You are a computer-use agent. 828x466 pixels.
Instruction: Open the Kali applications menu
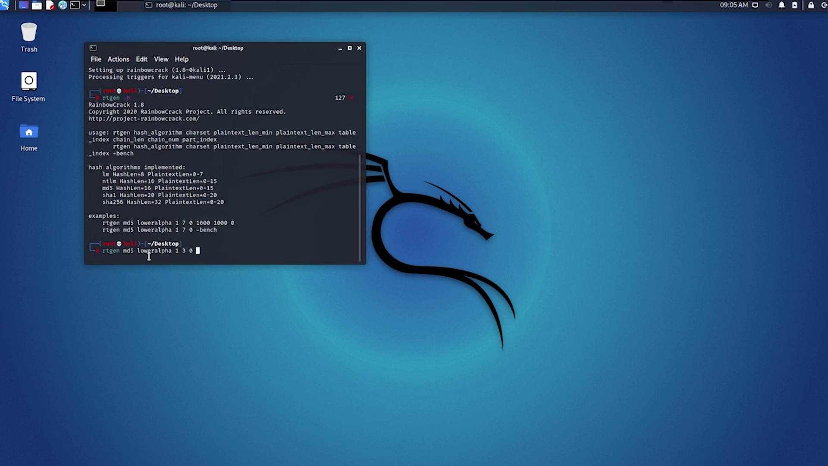pos(4,5)
